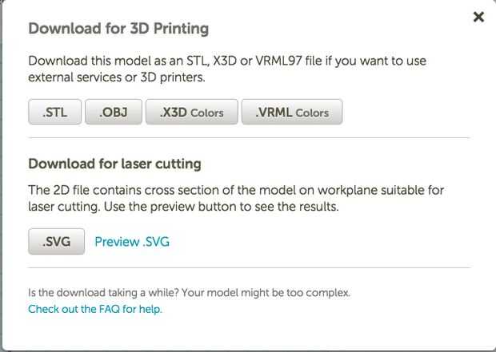Click the dimmed backdrop left of the dialog
The height and width of the screenshot is (352, 496).
point(2,176)
